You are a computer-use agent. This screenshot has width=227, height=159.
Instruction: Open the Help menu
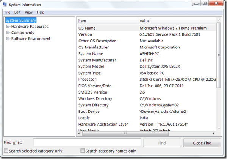click(x=41, y=12)
